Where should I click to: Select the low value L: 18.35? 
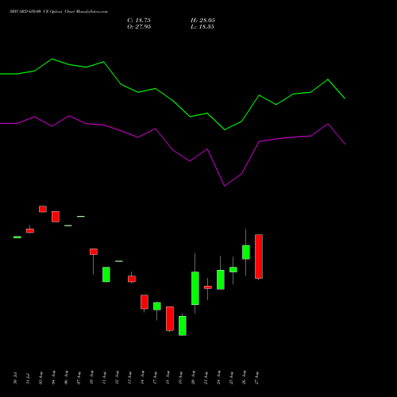[202, 27]
